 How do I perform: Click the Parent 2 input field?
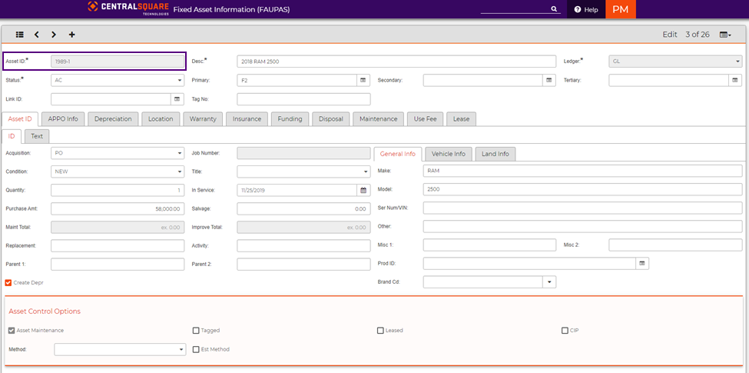(303, 265)
